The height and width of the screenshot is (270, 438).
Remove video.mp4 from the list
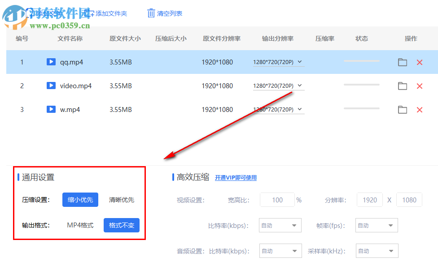click(420, 86)
